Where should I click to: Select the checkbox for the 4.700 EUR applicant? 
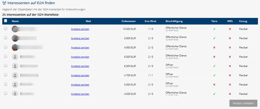[x=5, y=75]
